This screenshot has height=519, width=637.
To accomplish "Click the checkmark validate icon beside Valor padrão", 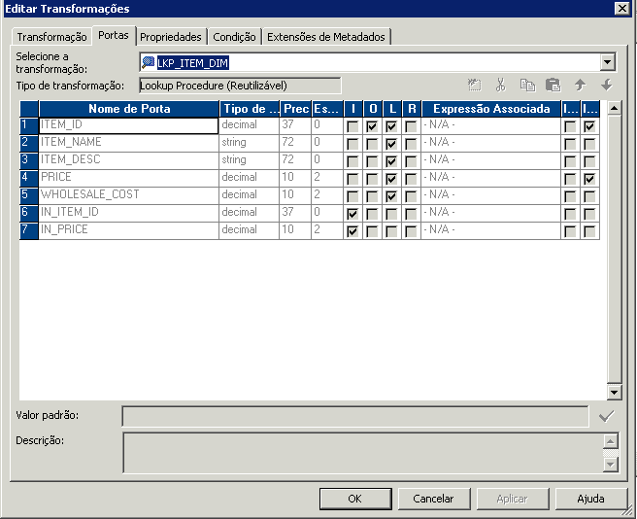I will click(606, 417).
